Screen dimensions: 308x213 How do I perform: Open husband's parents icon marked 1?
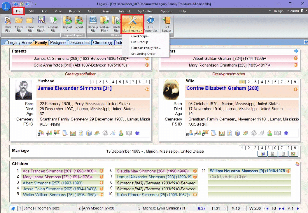[49, 133]
